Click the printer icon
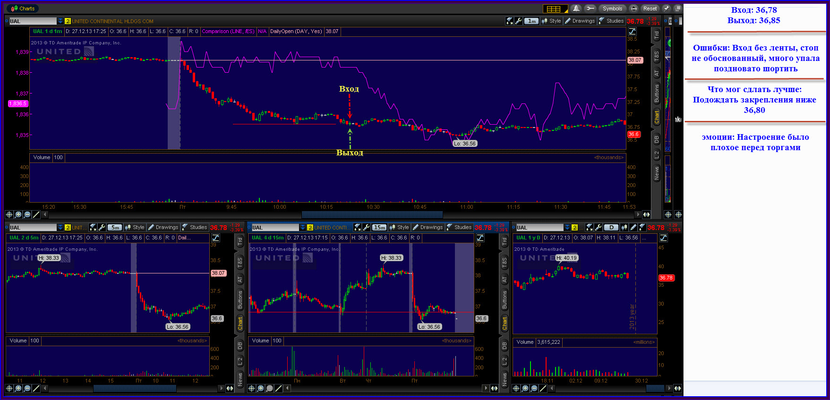 click(x=633, y=9)
